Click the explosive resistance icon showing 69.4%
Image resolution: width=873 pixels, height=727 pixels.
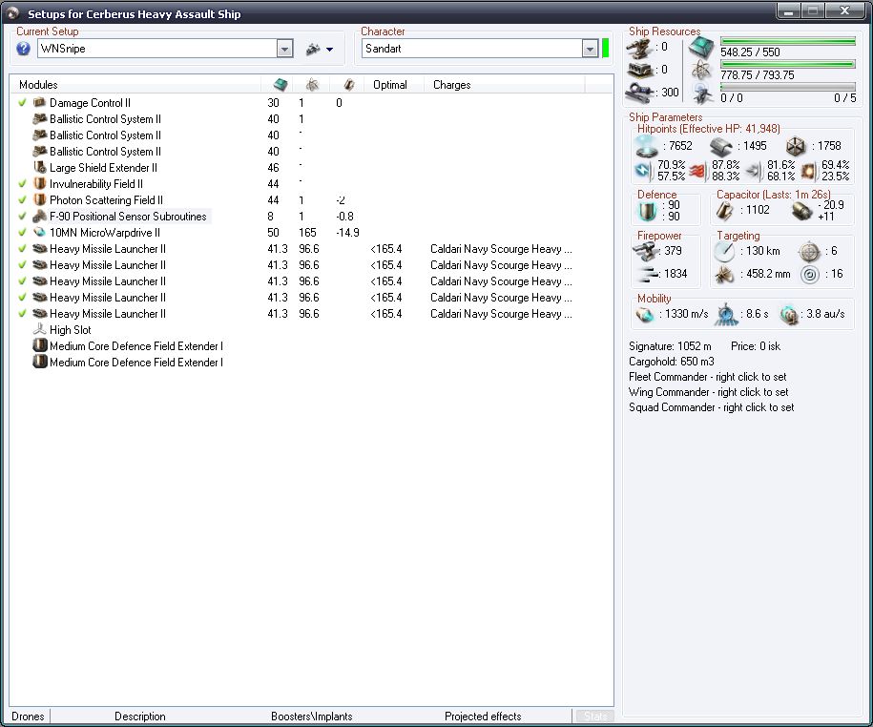808,171
